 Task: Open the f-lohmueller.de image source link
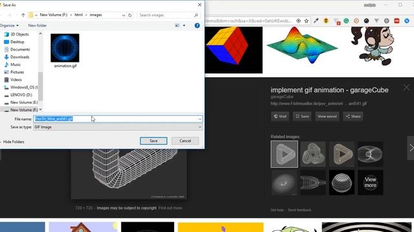[318, 104]
